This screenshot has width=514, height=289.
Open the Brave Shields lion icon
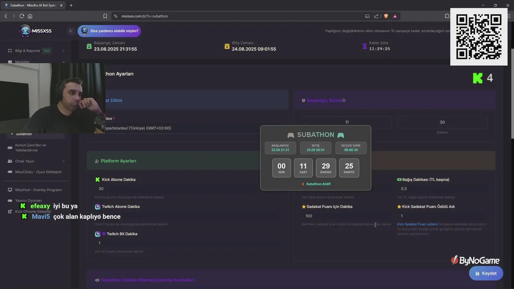(x=386, y=16)
